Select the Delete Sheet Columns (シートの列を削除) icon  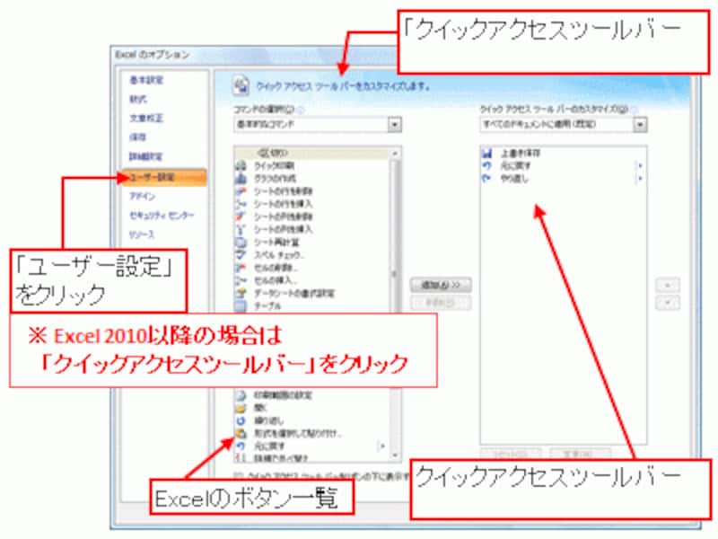click(241, 216)
